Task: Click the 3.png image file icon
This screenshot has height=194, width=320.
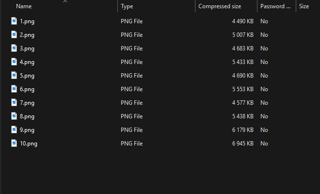Action: click(x=14, y=48)
